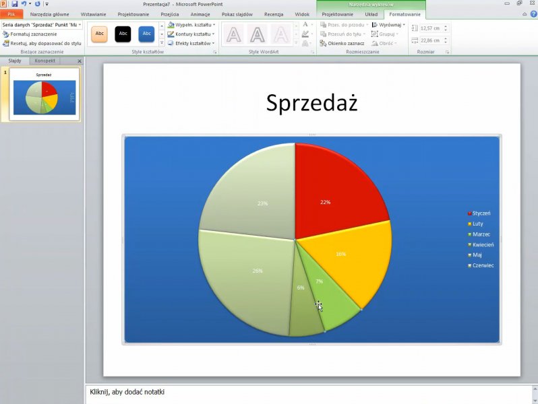Expand Kontury kształtu dropdown

pos(191,34)
